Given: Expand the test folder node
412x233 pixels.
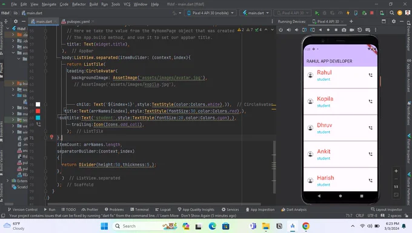Looking at the screenshot, I should pyautogui.click(x=13, y=120).
